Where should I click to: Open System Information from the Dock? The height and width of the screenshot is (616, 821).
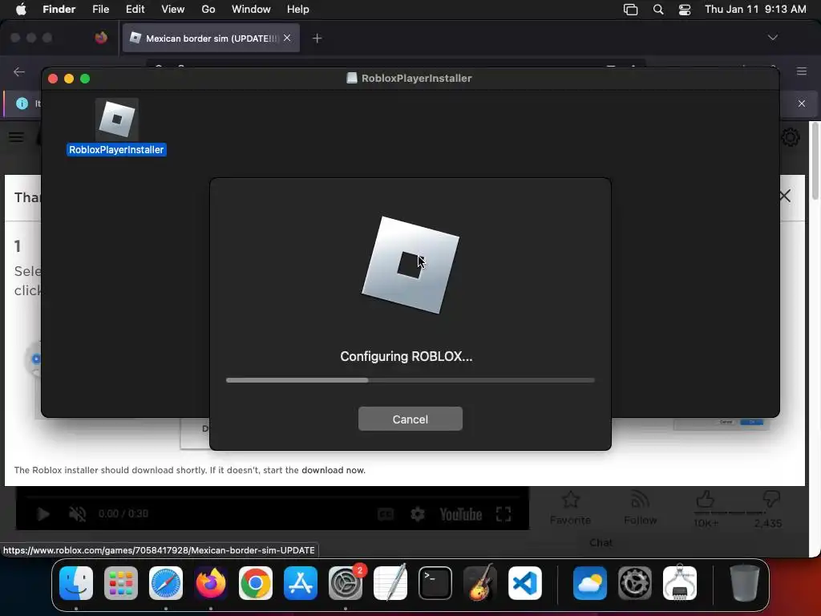click(680, 583)
